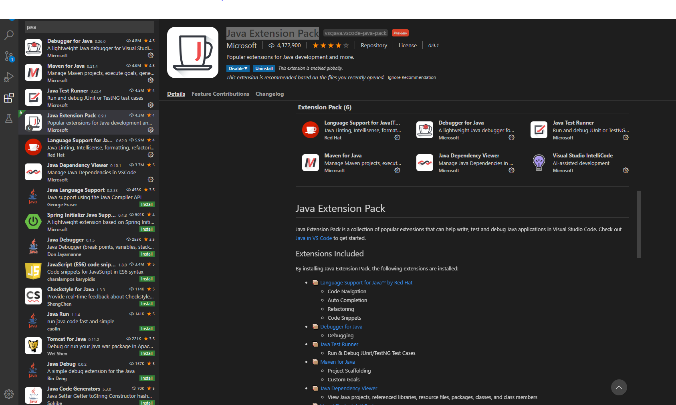Click the gear icon for Maven for Java in list
This screenshot has height=405, width=676.
(151, 80)
